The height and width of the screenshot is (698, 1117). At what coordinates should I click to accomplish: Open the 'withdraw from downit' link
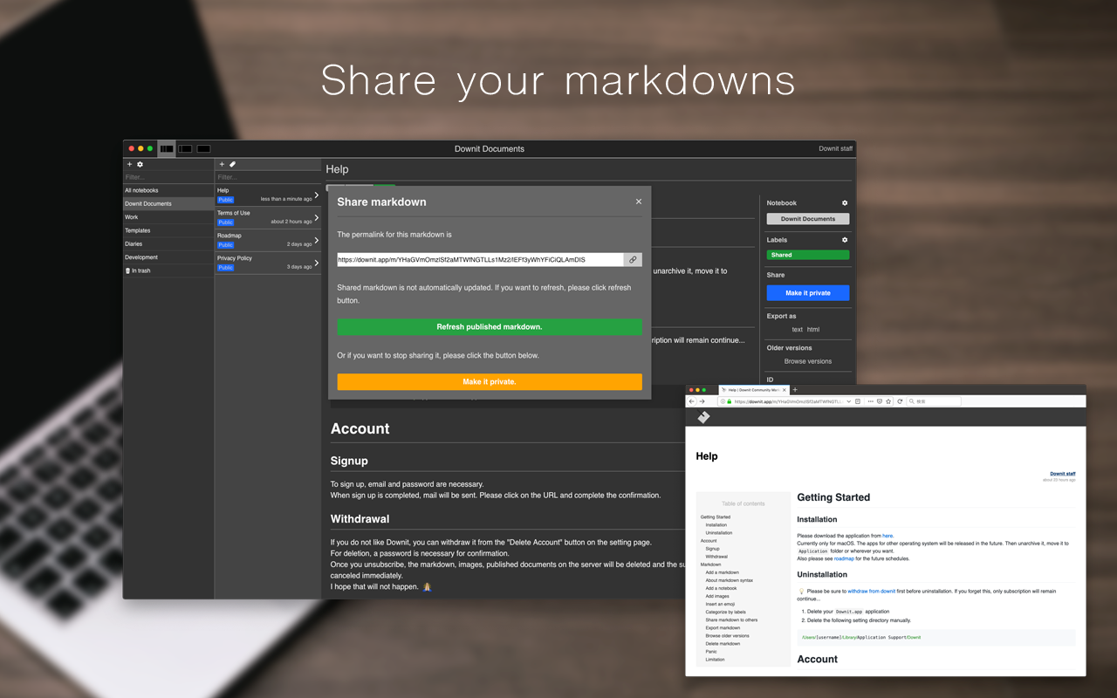872,592
